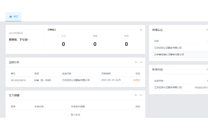
Task: Click the 开始时间 column header in 近期任务
Action: [x=106, y=73]
